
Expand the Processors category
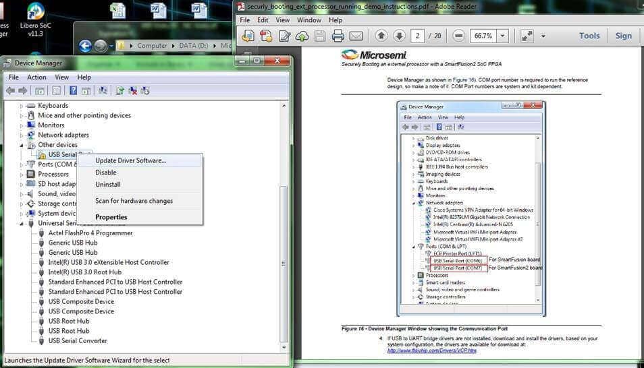point(22,174)
